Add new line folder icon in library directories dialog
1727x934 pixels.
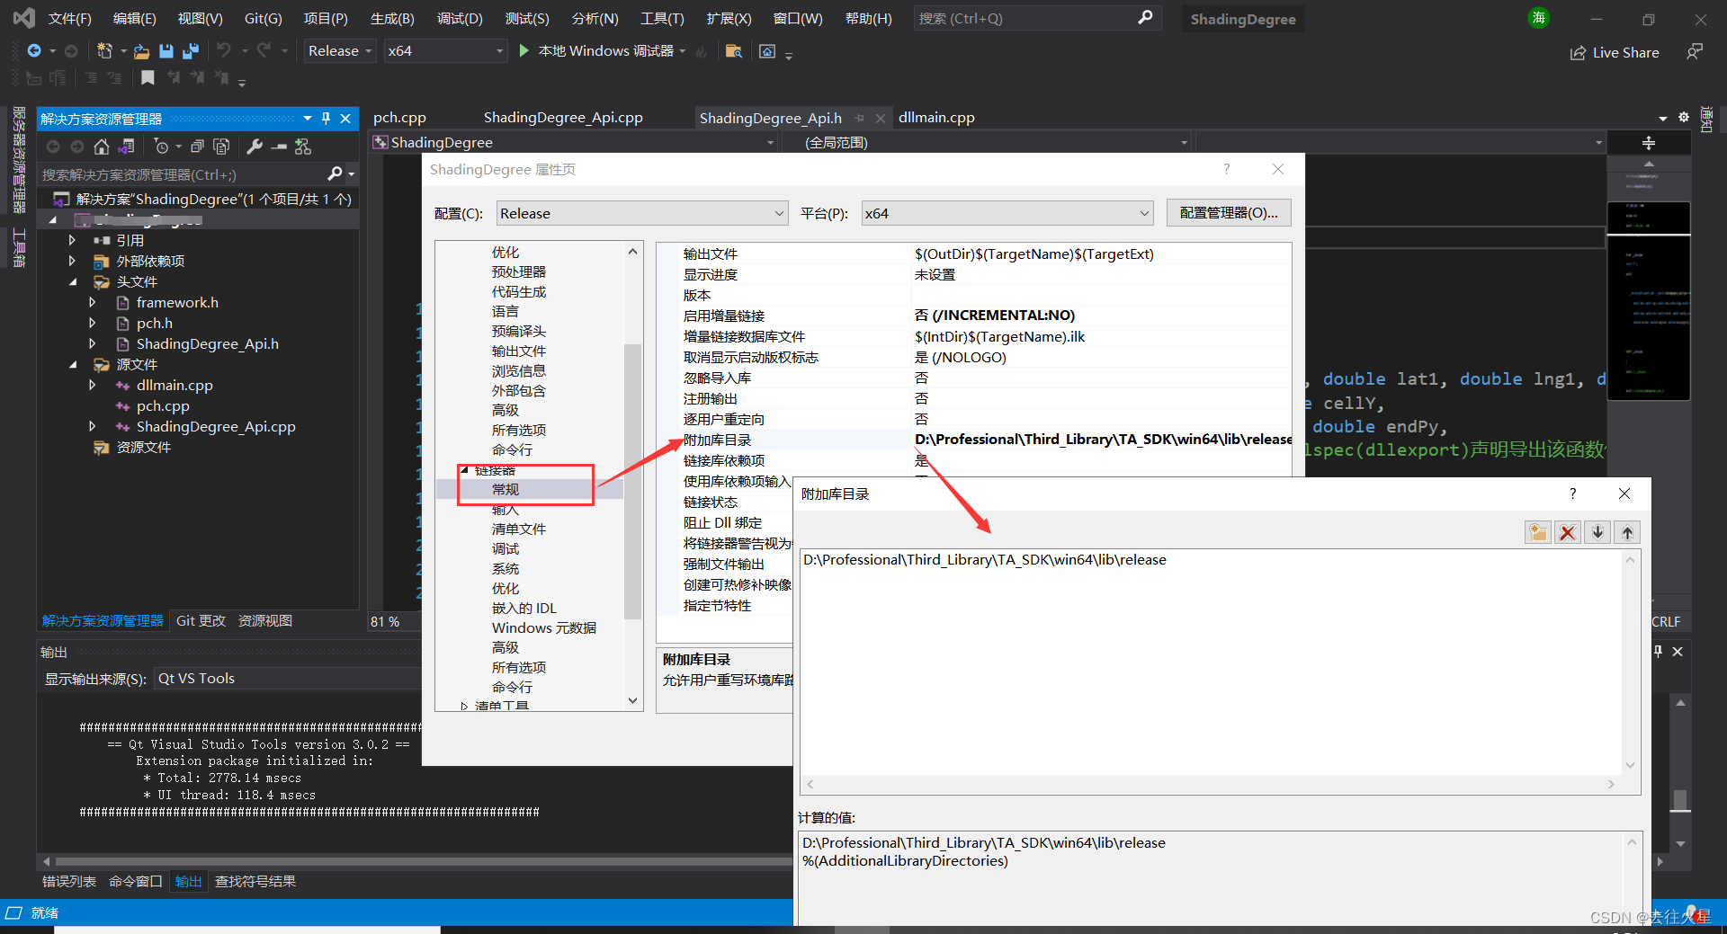pos(1538,532)
